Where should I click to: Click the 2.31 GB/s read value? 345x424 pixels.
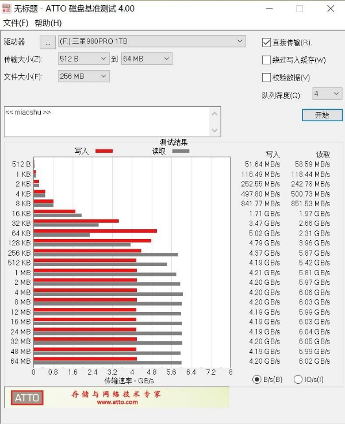[314, 233]
